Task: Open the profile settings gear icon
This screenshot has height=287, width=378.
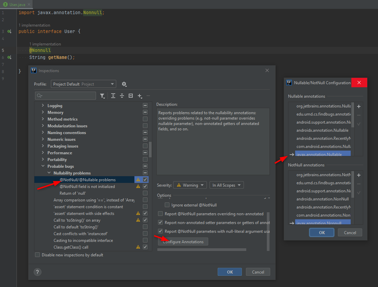Action: 124,84
